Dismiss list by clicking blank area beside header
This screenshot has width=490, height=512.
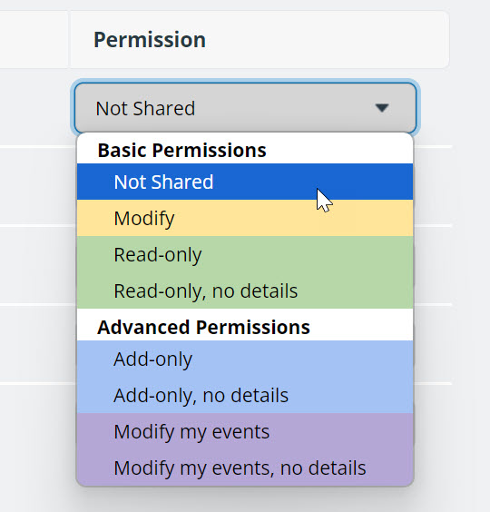470,40
